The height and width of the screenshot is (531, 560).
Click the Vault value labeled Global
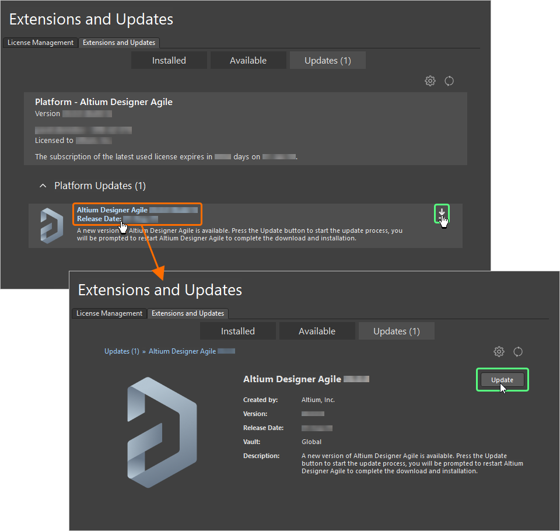(x=311, y=442)
